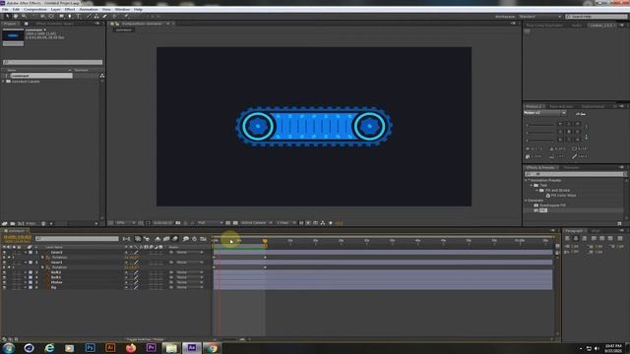Viewport: 630px width, 354px height.
Task: Select the Brush tool
Action: 89,16
